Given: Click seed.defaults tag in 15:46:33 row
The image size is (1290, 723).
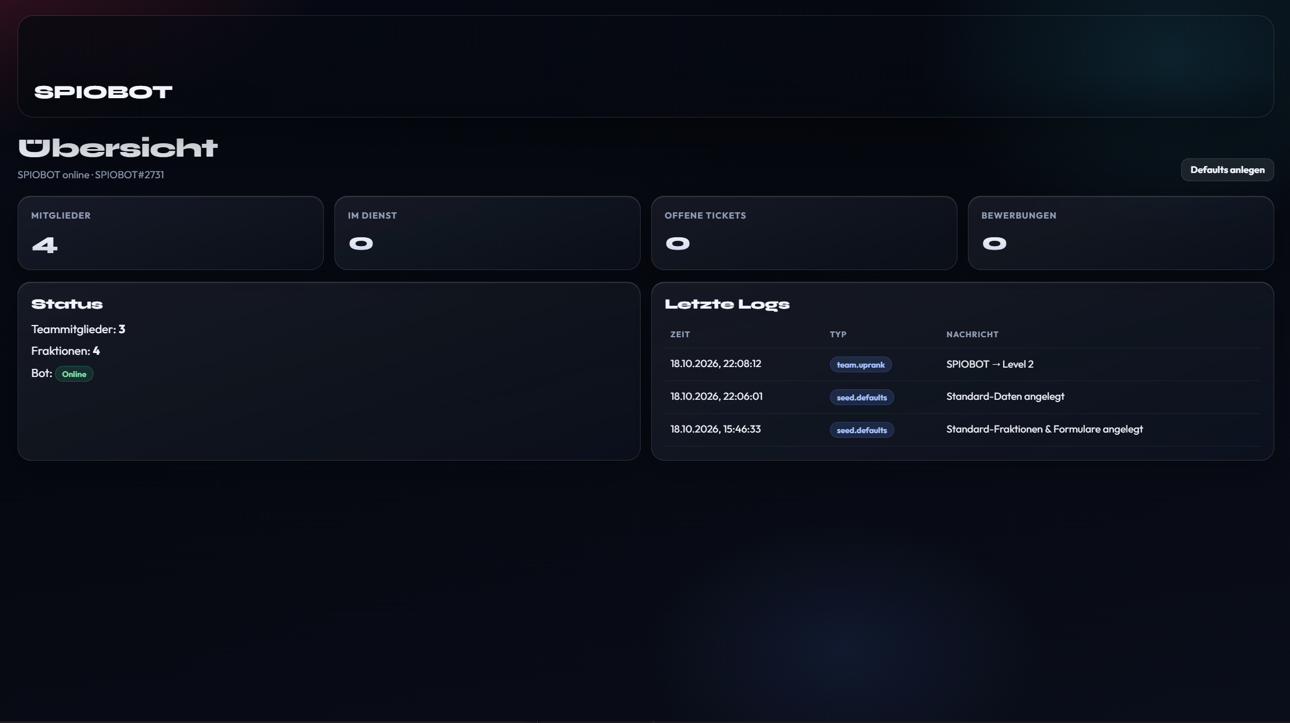Looking at the screenshot, I should coord(862,430).
